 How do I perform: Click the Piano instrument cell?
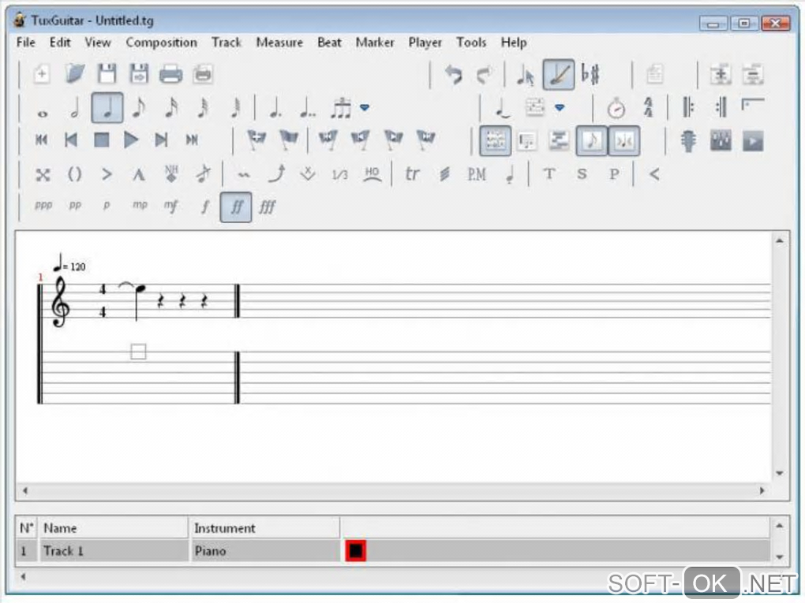point(264,551)
